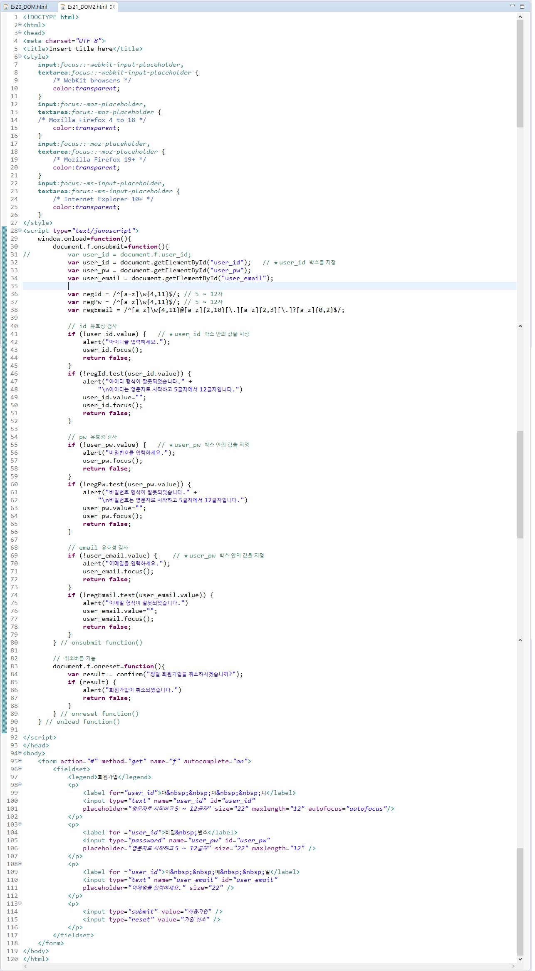Click the legend tag on line 97
The height and width of the screenshot is (971, 535).
pos(109,777)
